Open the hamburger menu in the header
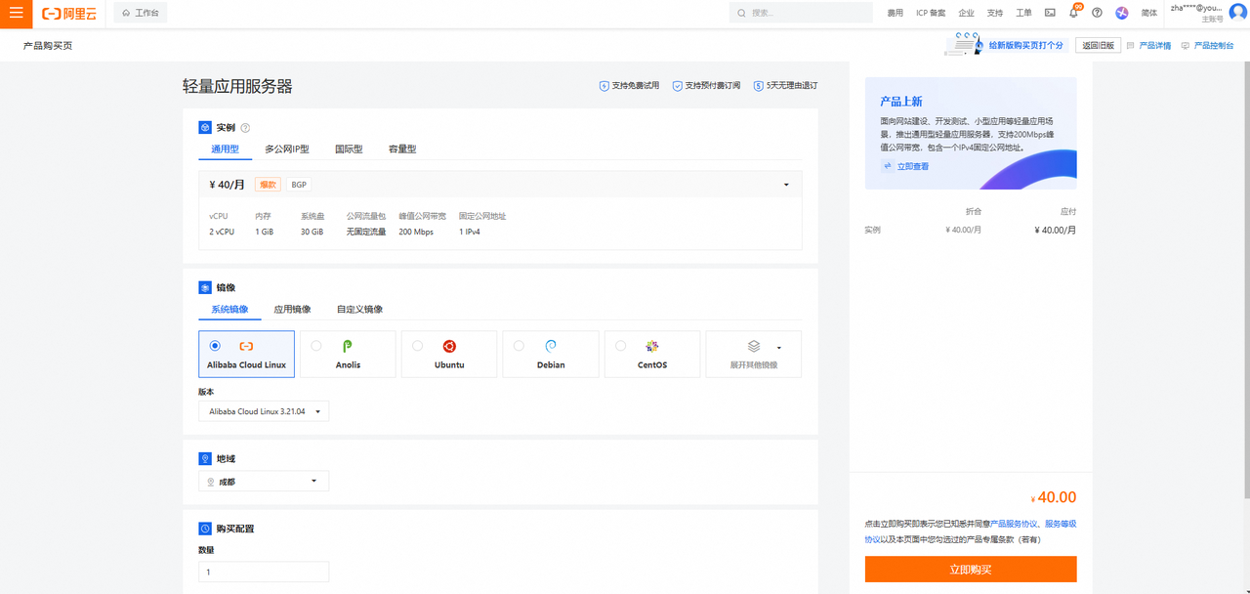Screen dimensions: 1250x594 click(x=16, y=14)
